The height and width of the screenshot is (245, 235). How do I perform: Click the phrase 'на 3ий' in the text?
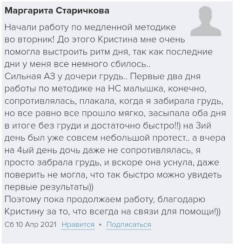click(x=197, y=126)
